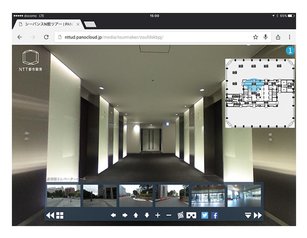Open the browser three-dot menu
This screenshot has width=307, height=238.
[x=290, y=37]
